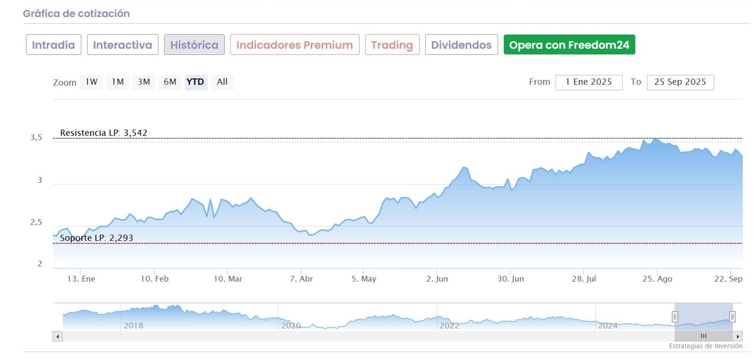View the Dividendos tab
The image size is (755, 362).
(x=461, y=45)
